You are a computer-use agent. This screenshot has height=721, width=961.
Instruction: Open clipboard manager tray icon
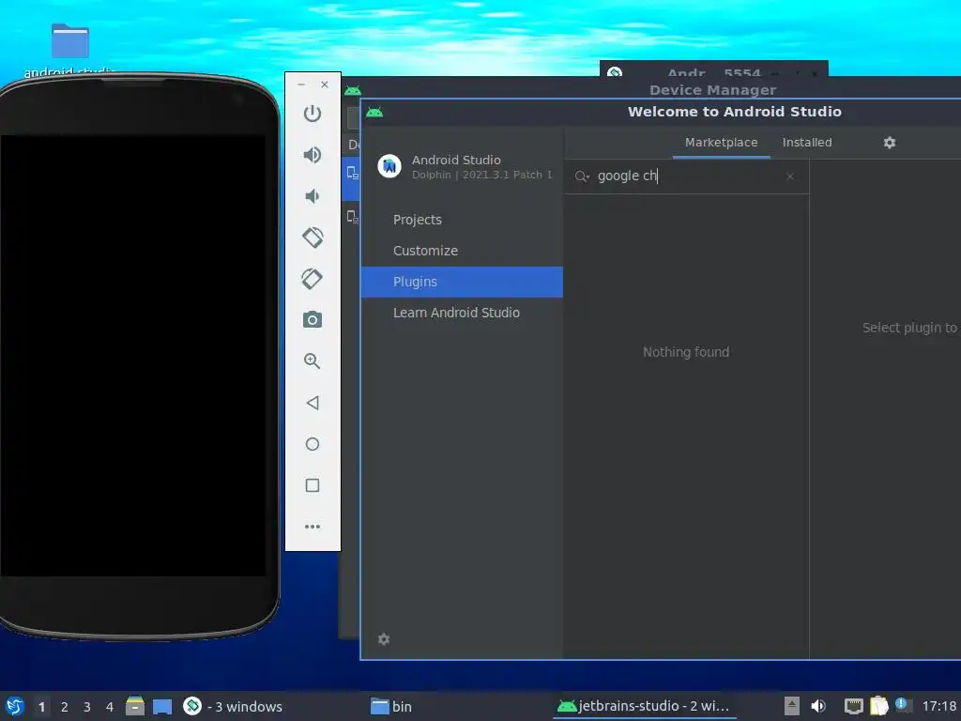[878, 706]
